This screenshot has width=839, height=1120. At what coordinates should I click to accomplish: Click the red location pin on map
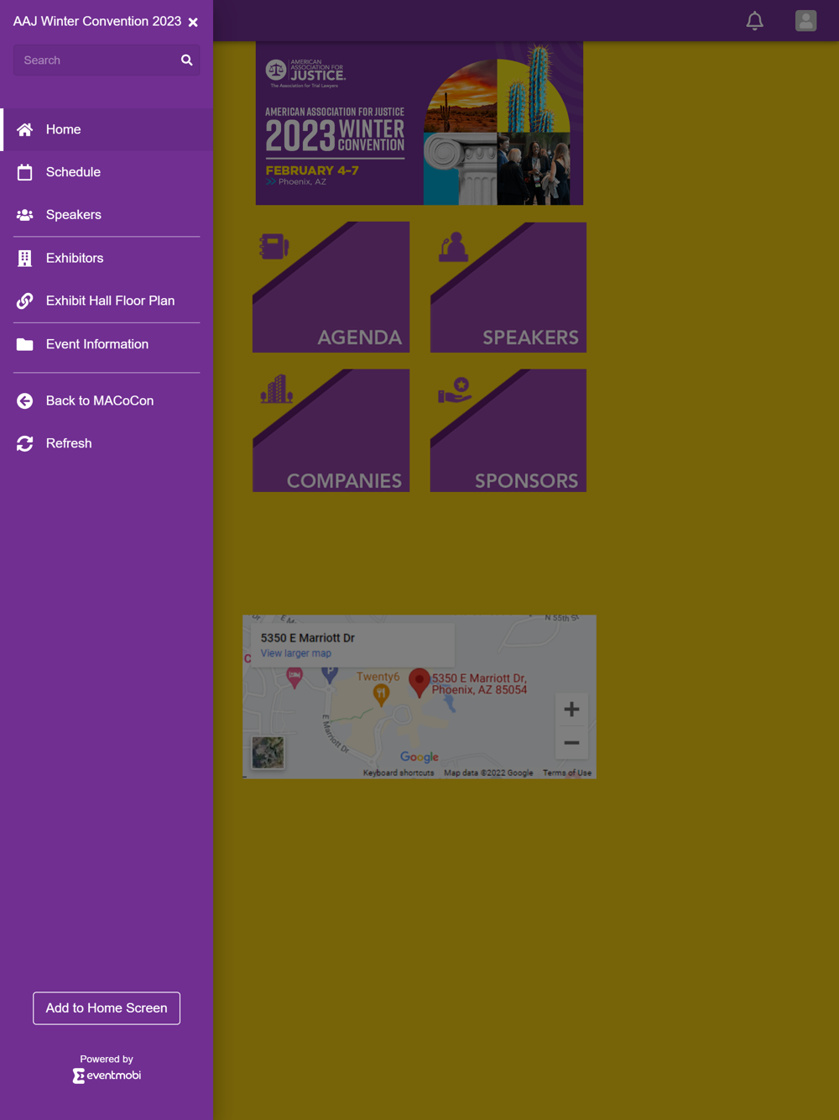(419, 682)
